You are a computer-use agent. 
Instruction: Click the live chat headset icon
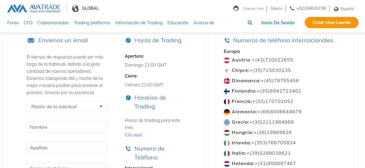[x=236, y=9]
